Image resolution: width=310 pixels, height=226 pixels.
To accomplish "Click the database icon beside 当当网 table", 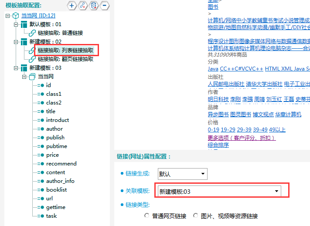I will click(32, 77).
